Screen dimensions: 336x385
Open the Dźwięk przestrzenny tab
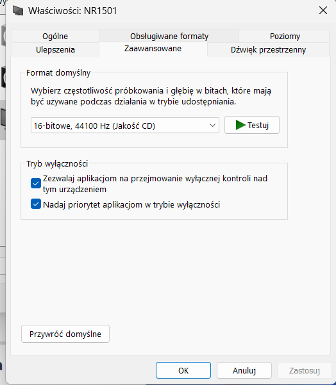click(268, 49)
